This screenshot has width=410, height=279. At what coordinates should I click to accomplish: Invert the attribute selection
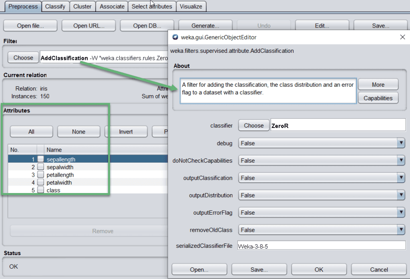coord(126,132)
